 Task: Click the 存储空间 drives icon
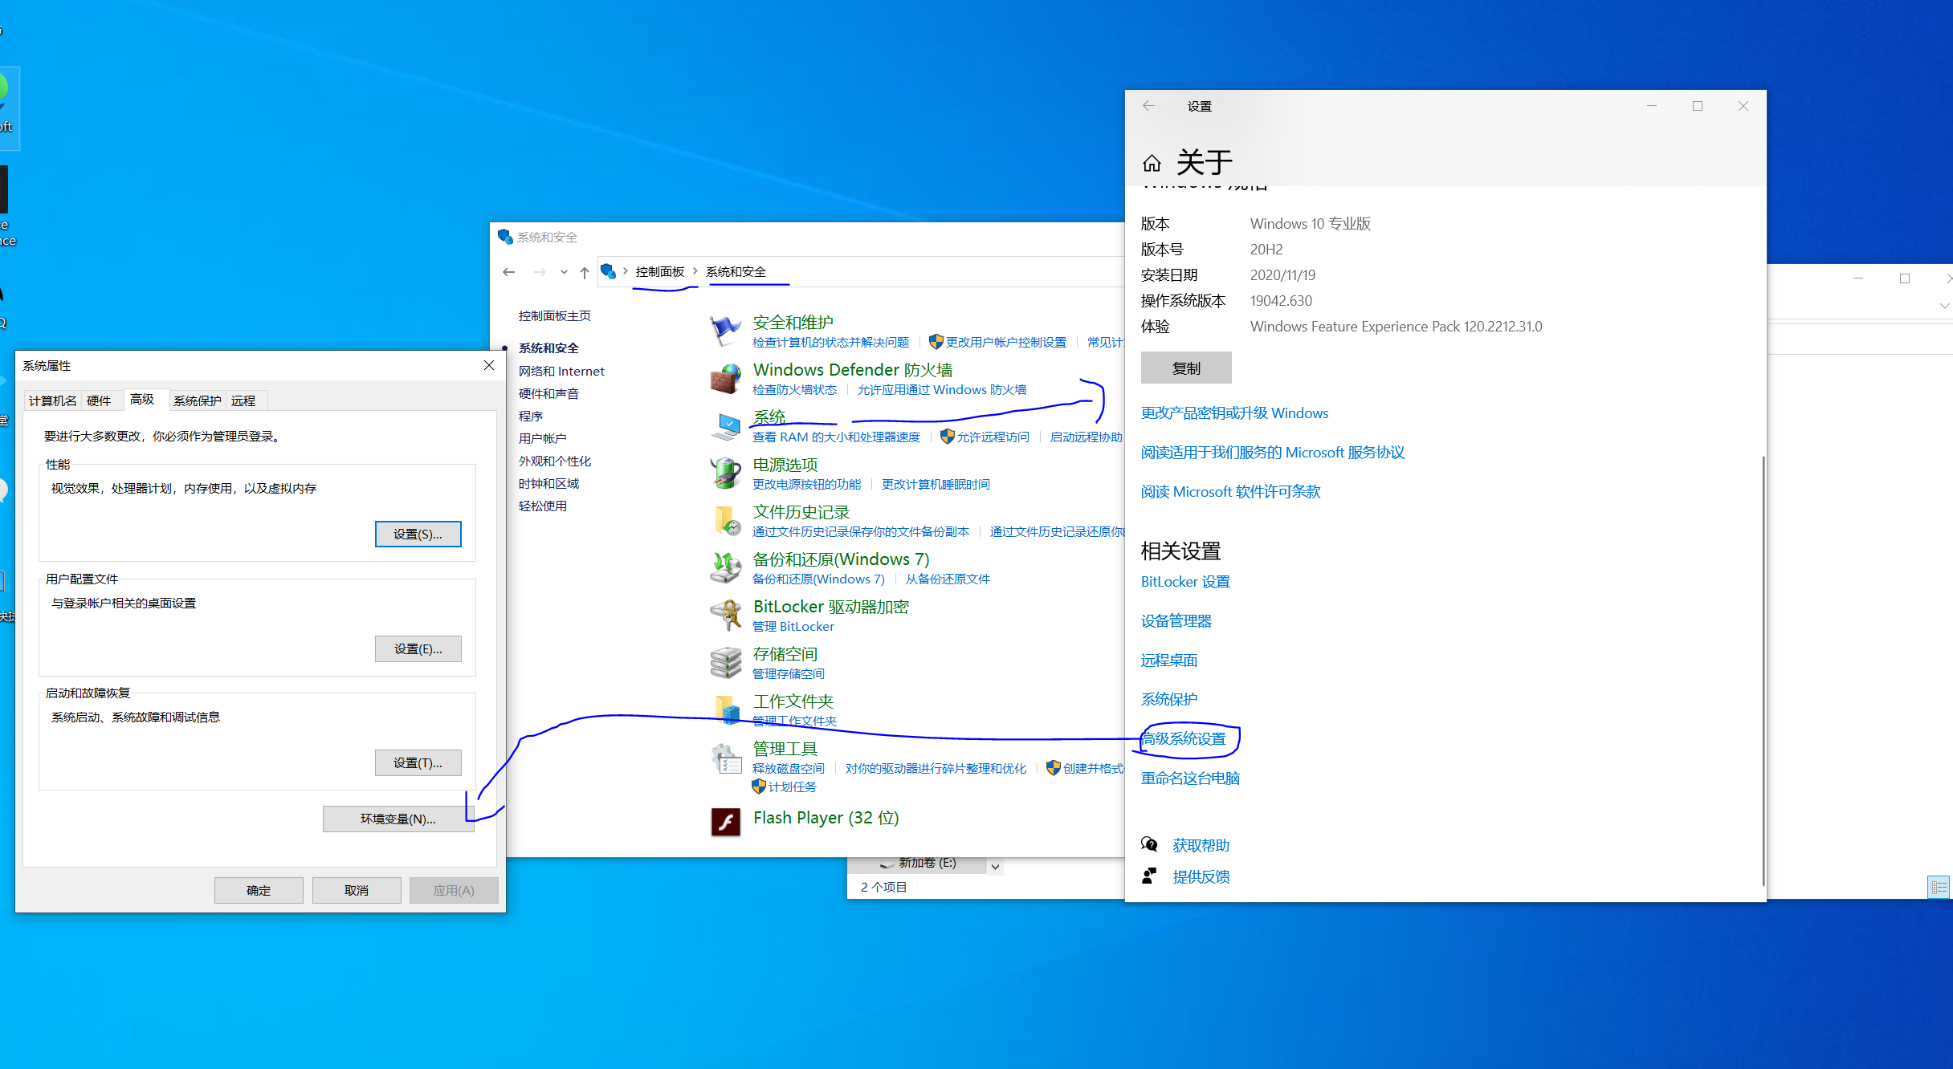725,662
